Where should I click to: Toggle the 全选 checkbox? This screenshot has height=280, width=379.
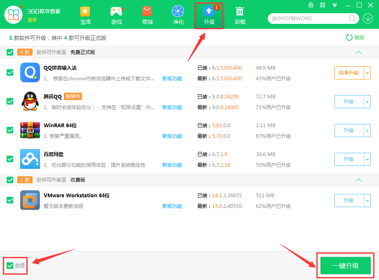(x=10, y=266)
